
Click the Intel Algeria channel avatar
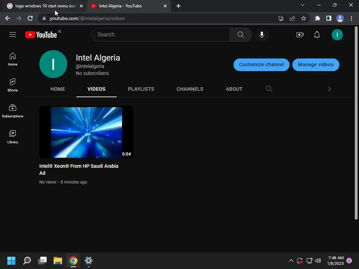53,64
